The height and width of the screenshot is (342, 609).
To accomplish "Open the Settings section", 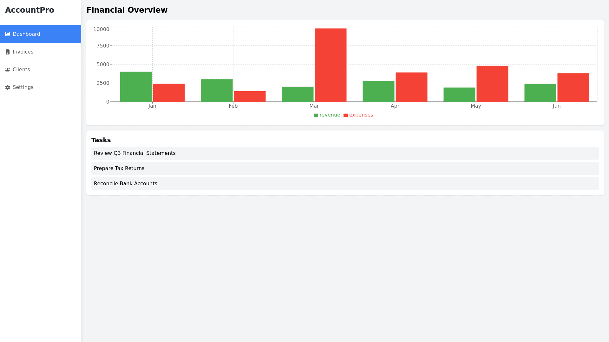I will tap(23, 87).
